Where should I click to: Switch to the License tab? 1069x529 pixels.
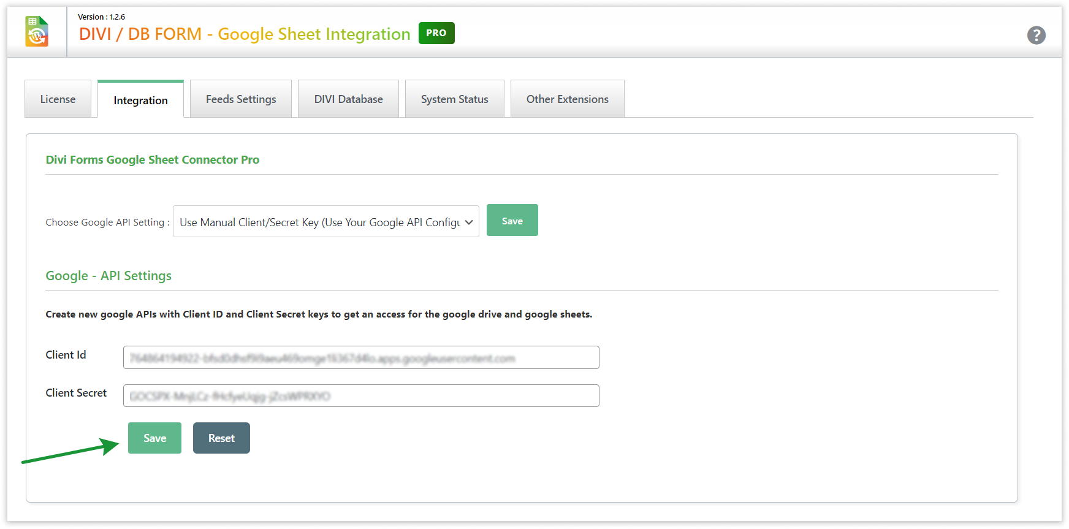pos(58,99)
